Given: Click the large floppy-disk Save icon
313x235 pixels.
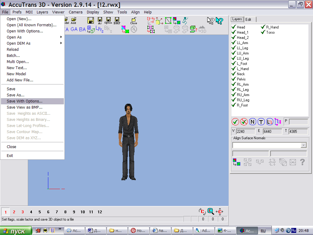Looking at the screenshot, I should coord(90,21).
